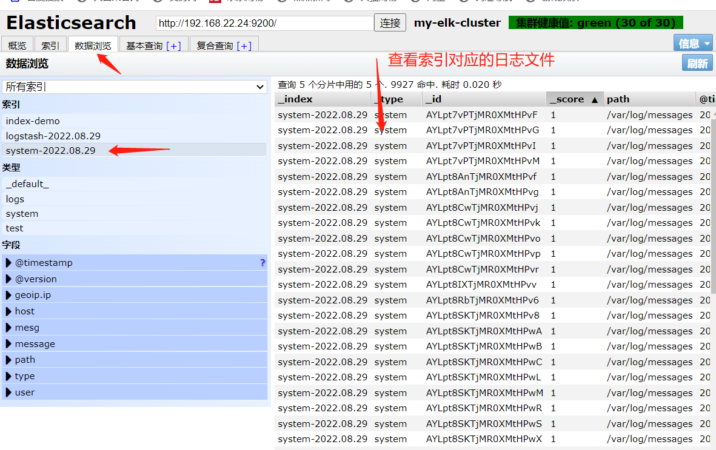Expand the user field triangle

coord(8,392)
